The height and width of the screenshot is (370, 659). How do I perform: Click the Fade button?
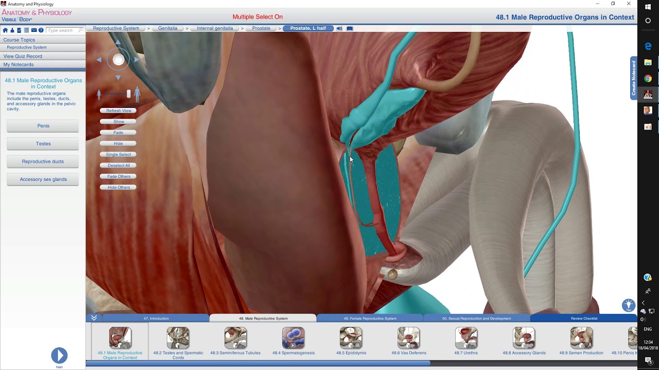tap(118, 133)
